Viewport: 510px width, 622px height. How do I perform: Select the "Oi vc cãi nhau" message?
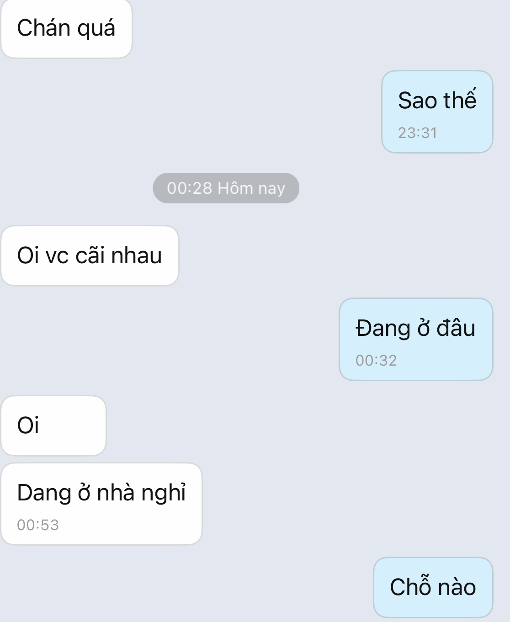coord(90,255)
